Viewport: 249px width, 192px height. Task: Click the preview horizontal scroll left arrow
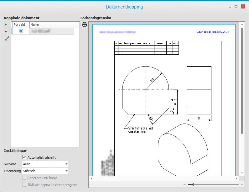pyautogui.click(x=91, y=178)
